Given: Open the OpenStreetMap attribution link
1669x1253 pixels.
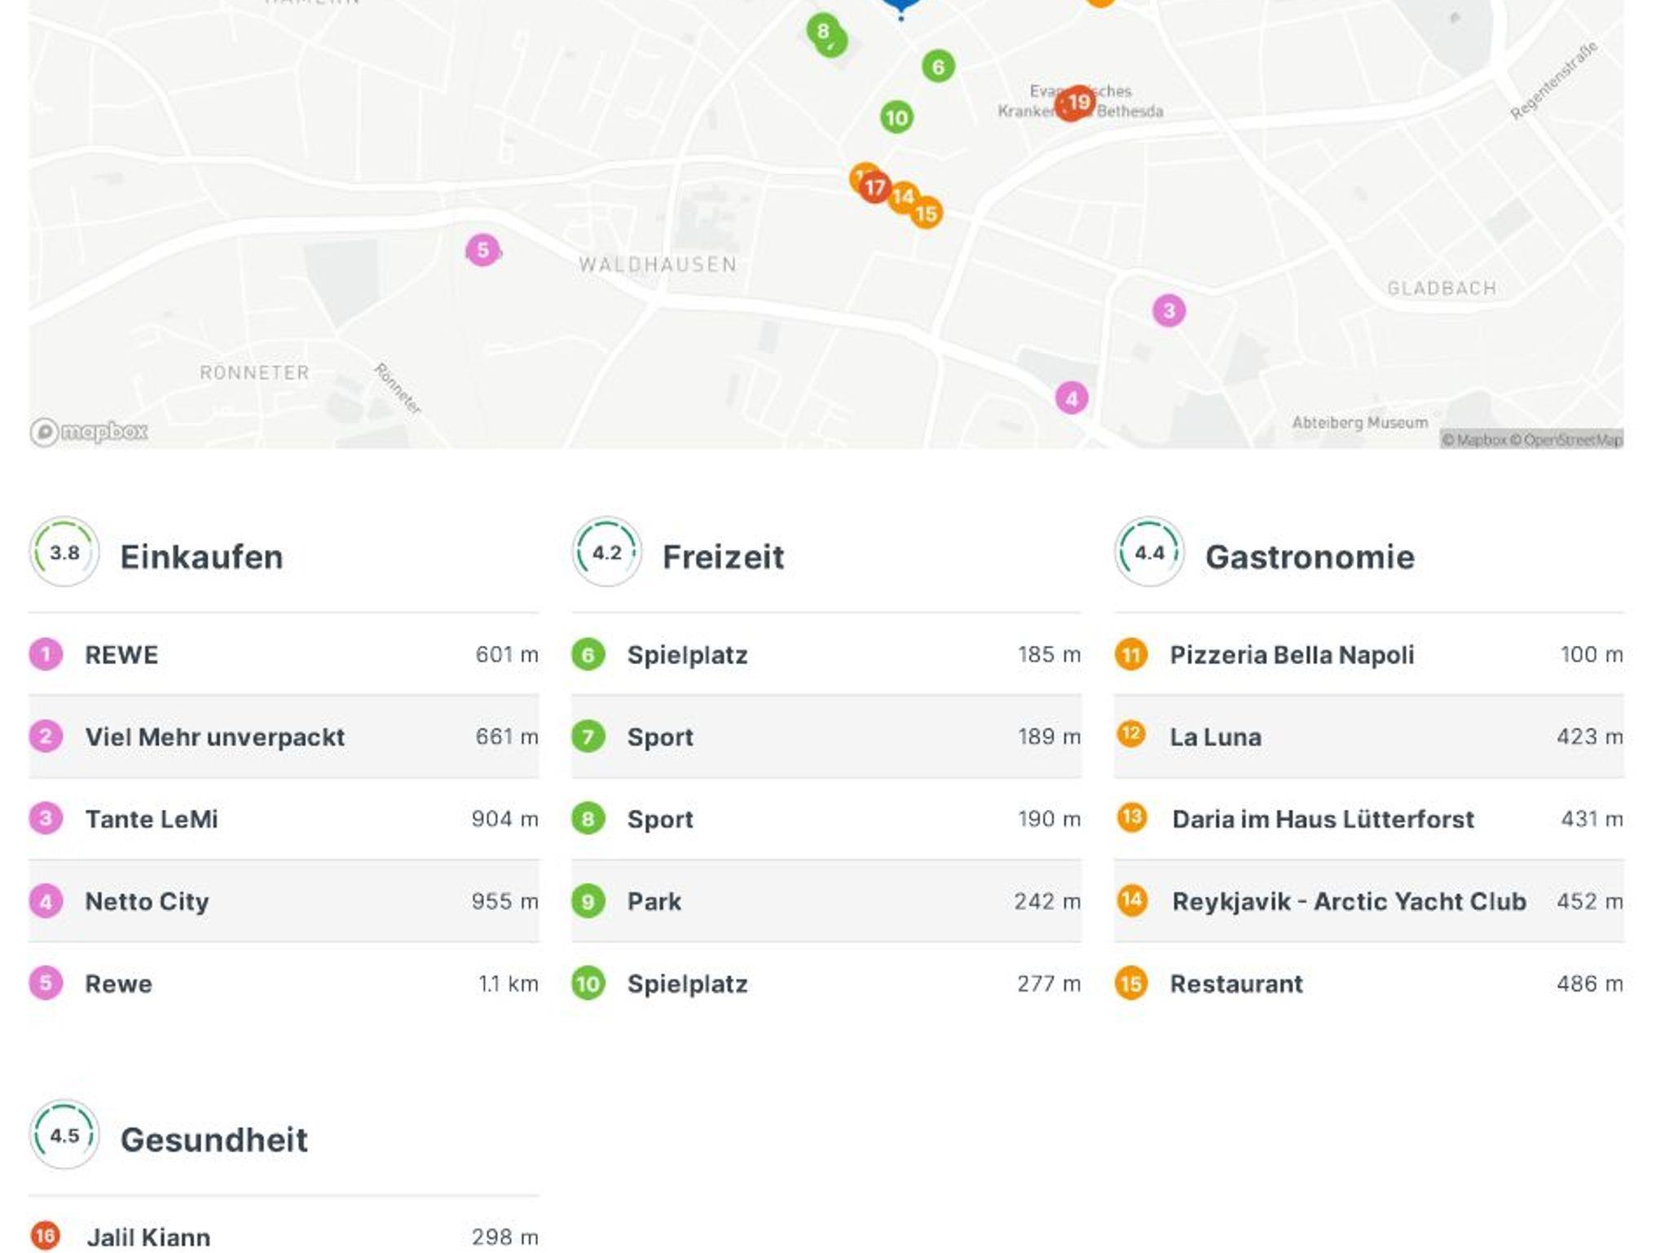Looking at the screenshot, I should (1572, 440).
